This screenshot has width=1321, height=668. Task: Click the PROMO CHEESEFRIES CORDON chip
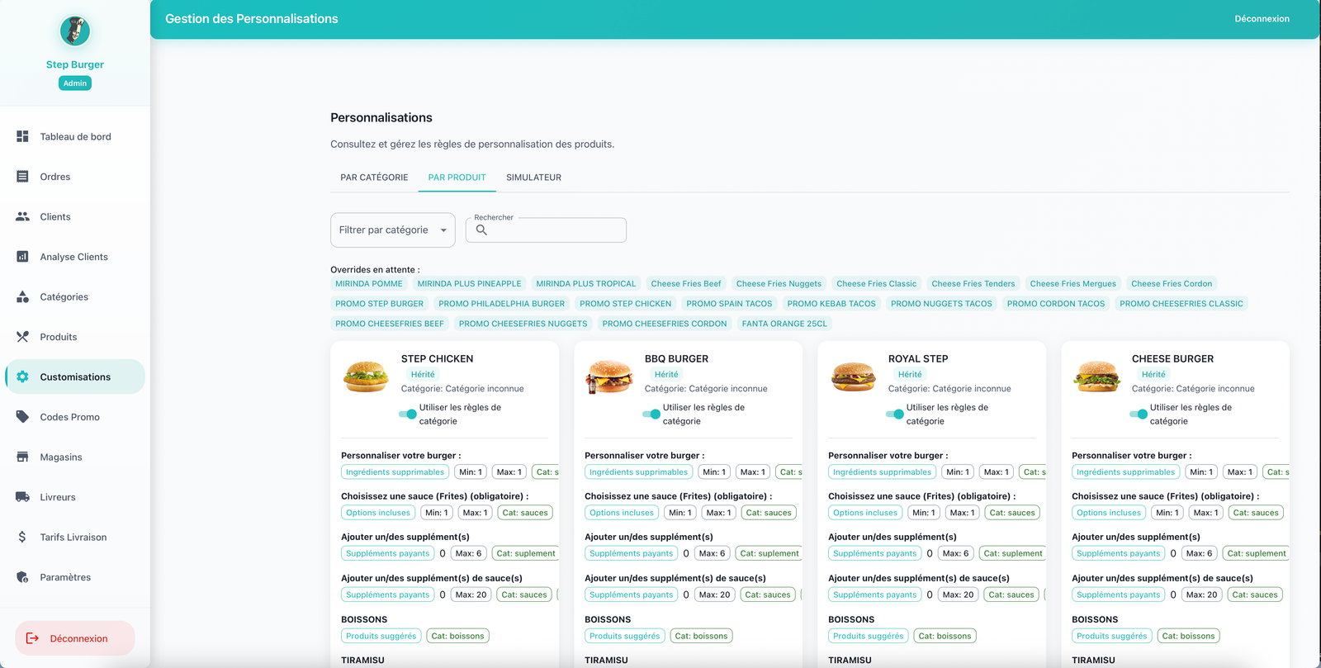665,324
